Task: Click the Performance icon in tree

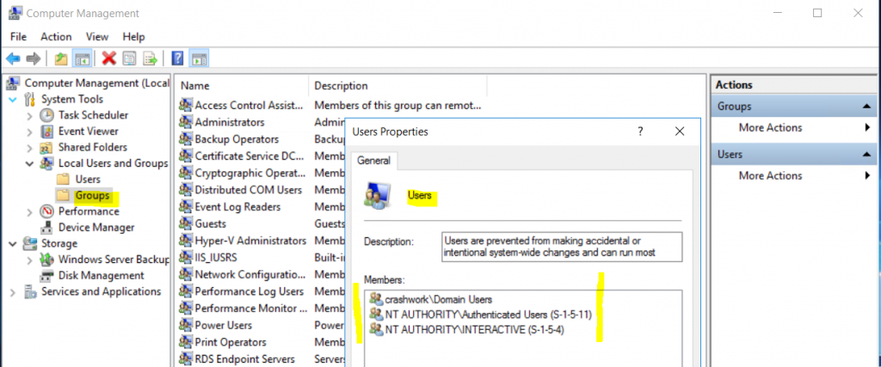Action: (x=47, y=211)
